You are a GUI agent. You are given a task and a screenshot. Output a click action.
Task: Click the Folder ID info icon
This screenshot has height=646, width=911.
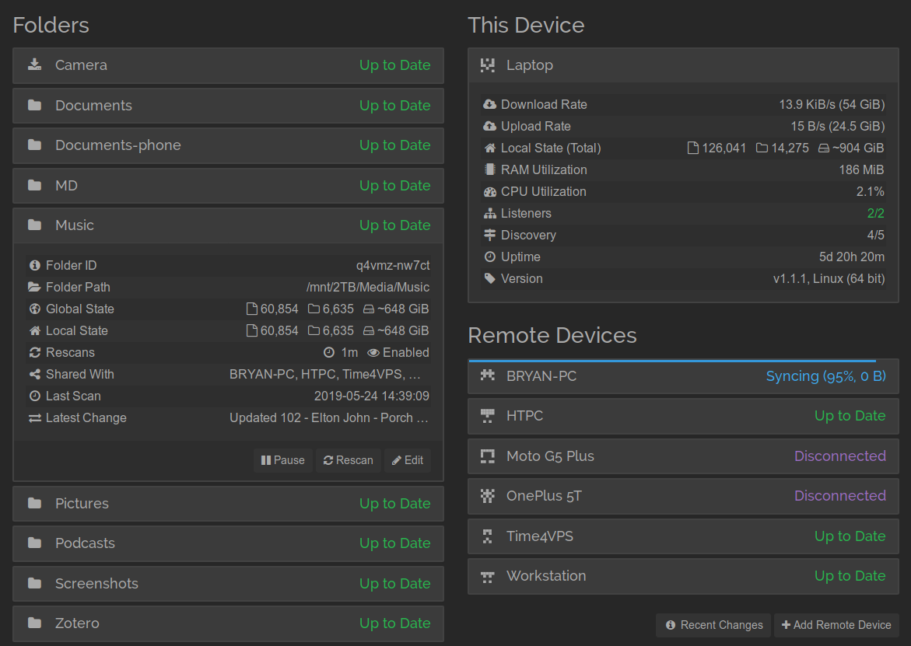[34, 266]
